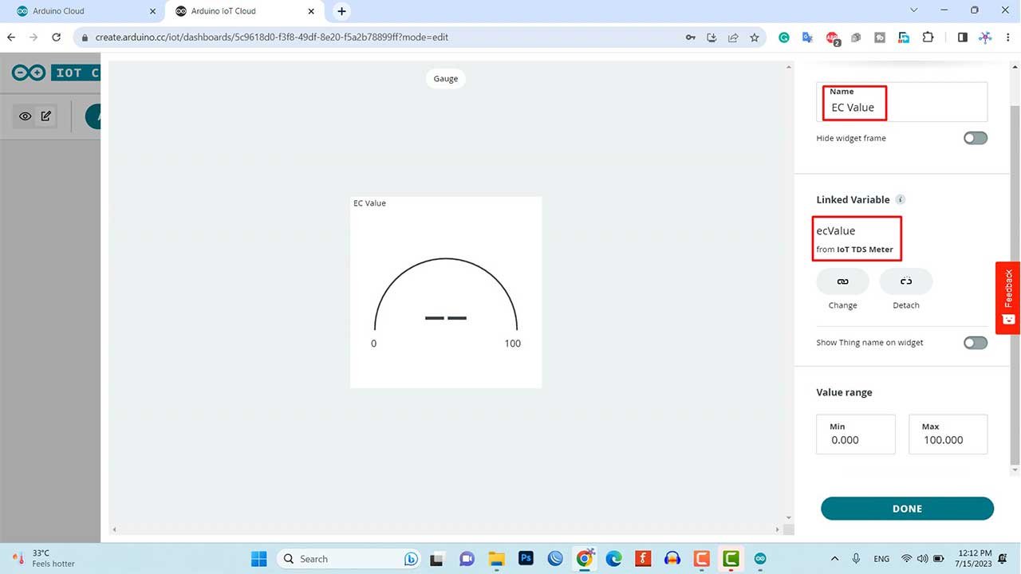Edit the Min value range field
This screenshot has height=574, width=1021.
click(x=855, y=439)
